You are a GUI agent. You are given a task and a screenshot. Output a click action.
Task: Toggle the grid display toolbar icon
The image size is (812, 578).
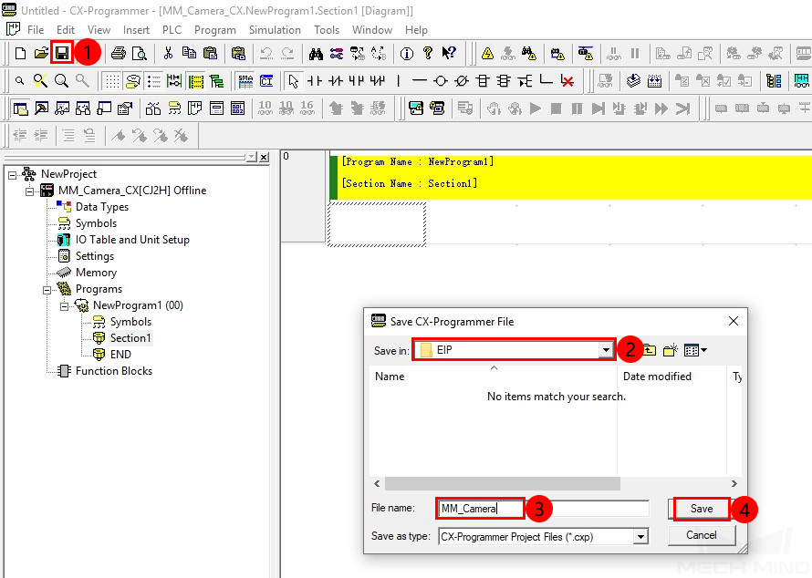pos(112,81)
